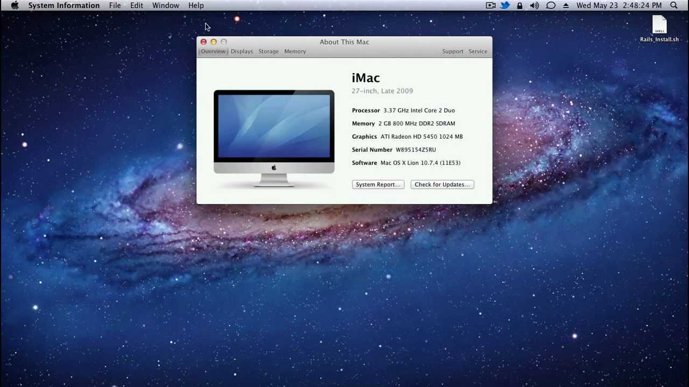
Task: Click the eject icon in menu bar
Action: 566,5
